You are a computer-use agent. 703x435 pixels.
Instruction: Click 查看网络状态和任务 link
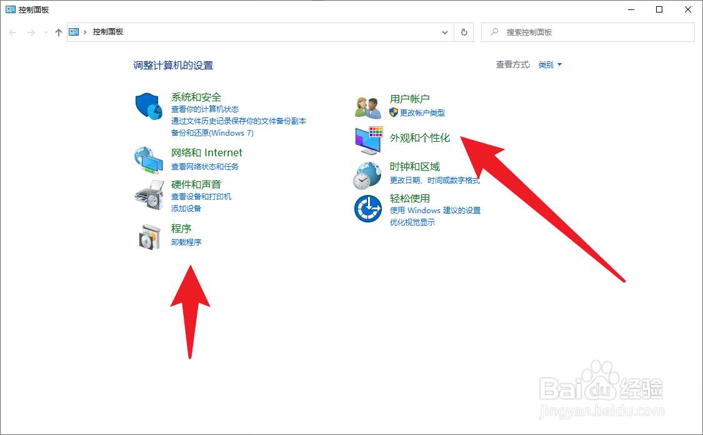(205, 166)
